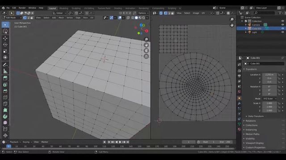Select the Bevel tool
Viewport: 286px width, 160px height.
pos(5,91)
